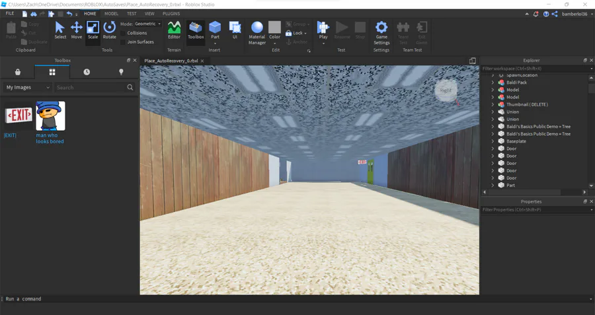Undock the Toolbox panel
The height and width of the screenshot is (315, 595).
128,60
